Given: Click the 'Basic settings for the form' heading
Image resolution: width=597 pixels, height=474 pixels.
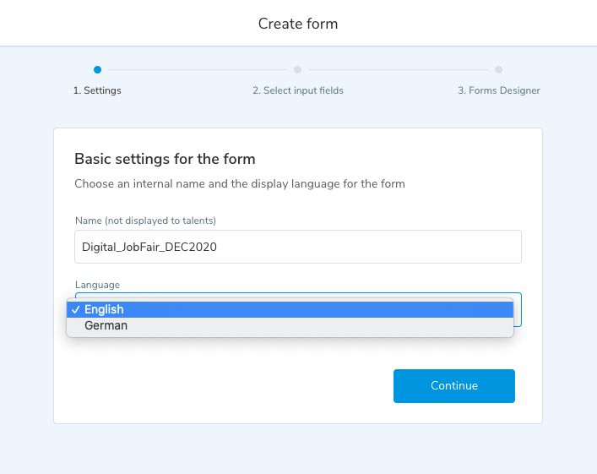Looking at the screenshot, I should [165, 159].
